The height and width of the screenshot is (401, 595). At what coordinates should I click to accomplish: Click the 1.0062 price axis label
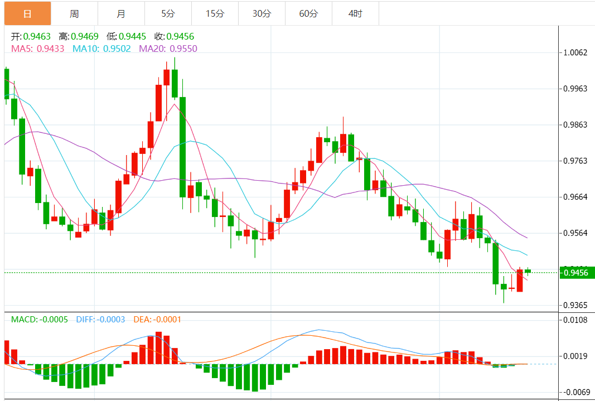click(577, 53)
